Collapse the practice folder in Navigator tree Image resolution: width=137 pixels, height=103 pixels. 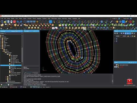[3, 51]
